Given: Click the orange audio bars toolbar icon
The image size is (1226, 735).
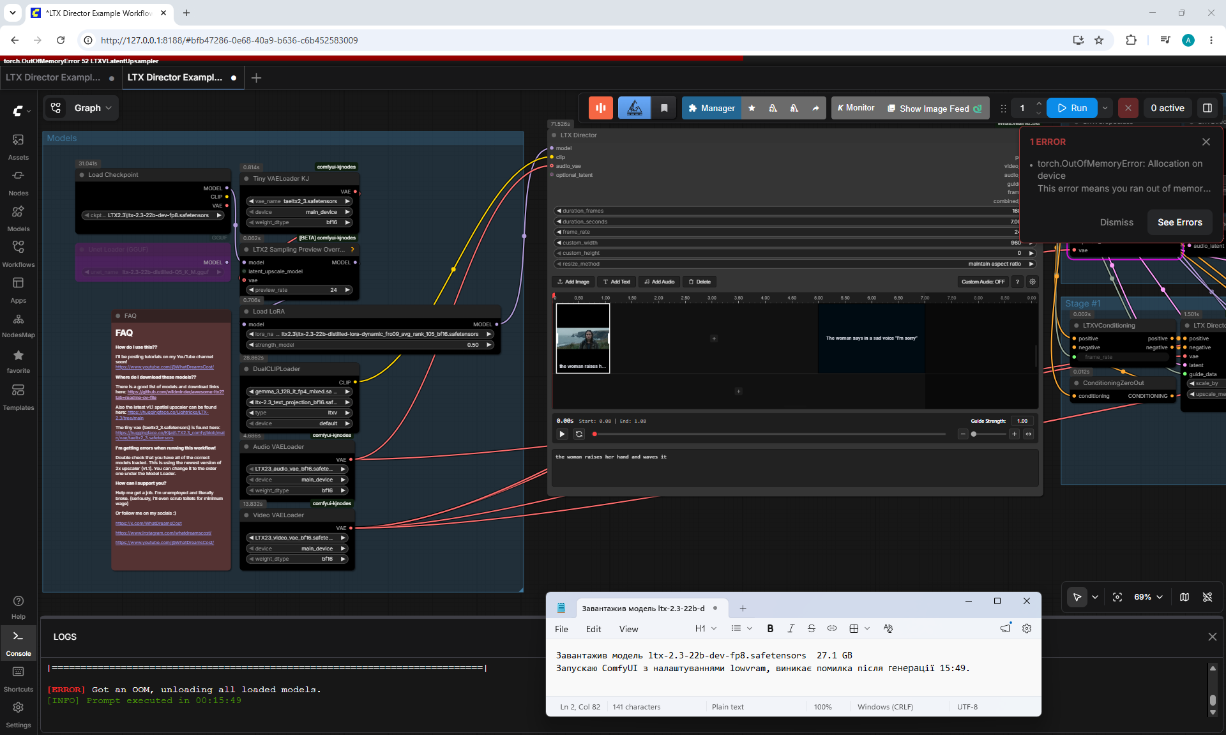Looking at the screenshot, I should (601, 108).
